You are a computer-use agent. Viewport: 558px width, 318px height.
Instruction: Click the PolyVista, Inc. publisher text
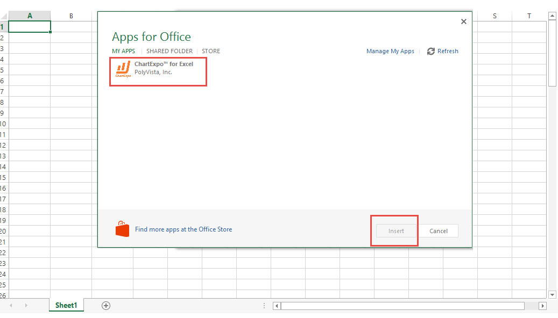pyautogui.click(x=153, y=72)
